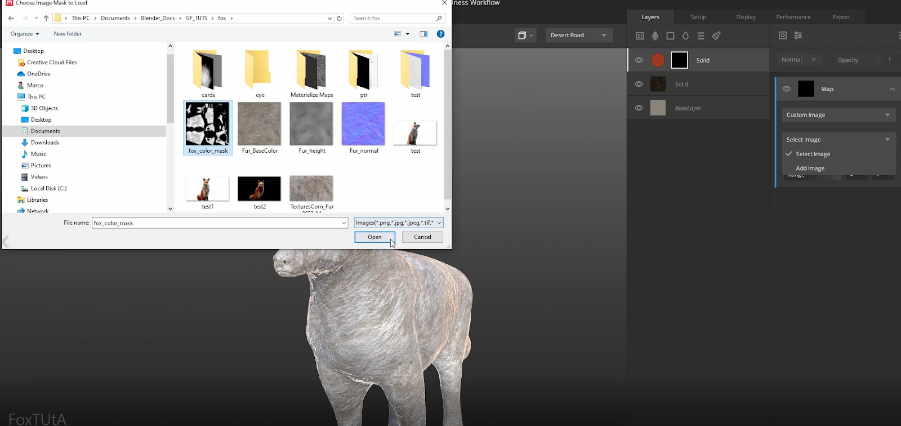
Task: Open file dialog help icon
Action: (441, 34)
